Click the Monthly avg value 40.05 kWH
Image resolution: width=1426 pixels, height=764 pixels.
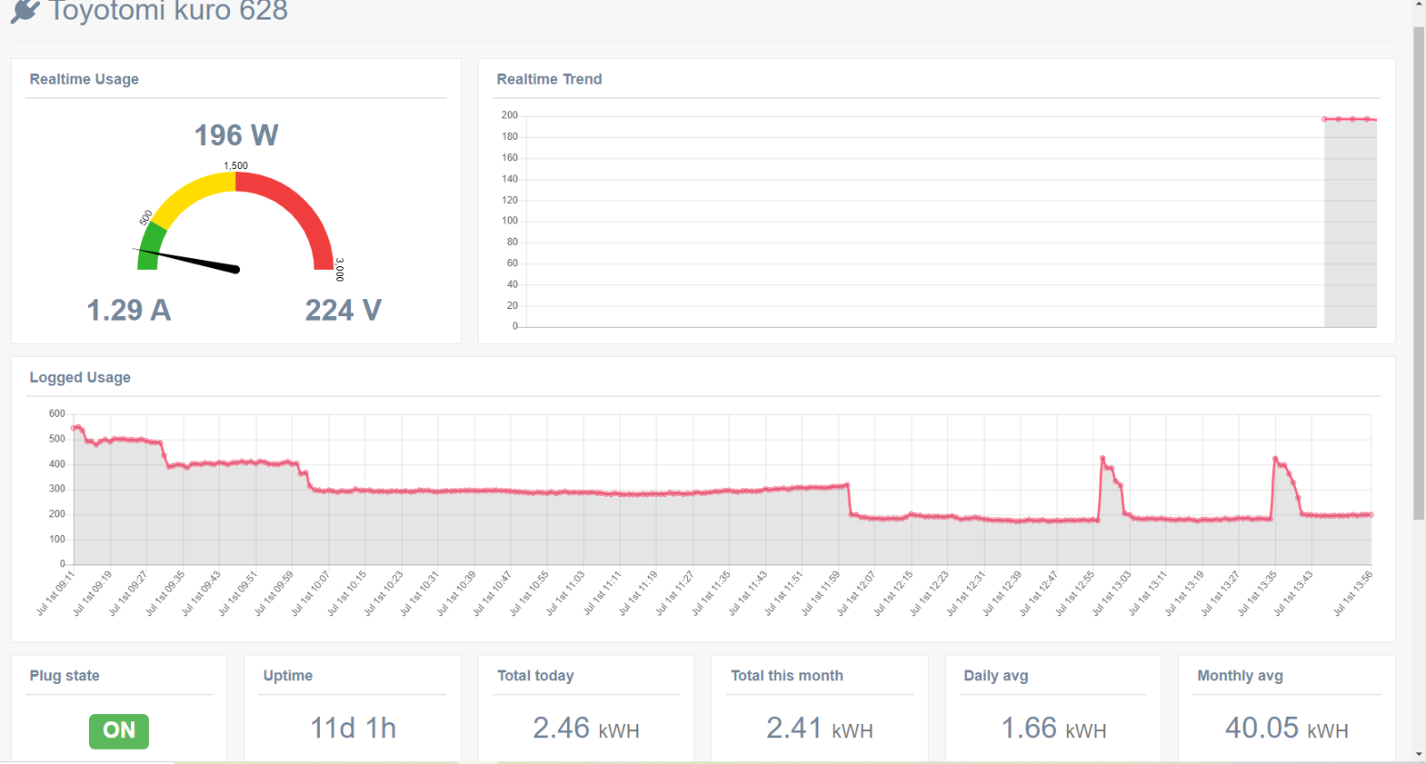coord(1286,728)
